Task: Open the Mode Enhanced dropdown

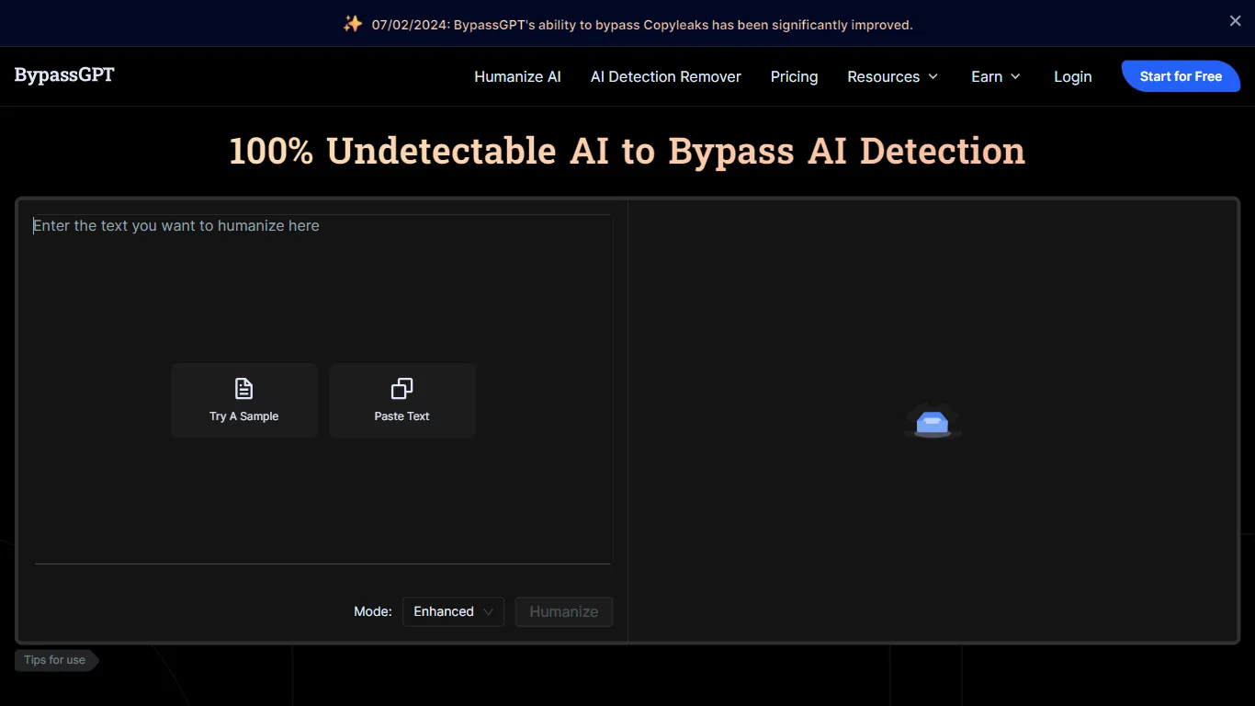Action: (x=453, y=611)
